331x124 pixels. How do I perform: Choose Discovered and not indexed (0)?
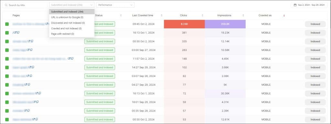72,23
